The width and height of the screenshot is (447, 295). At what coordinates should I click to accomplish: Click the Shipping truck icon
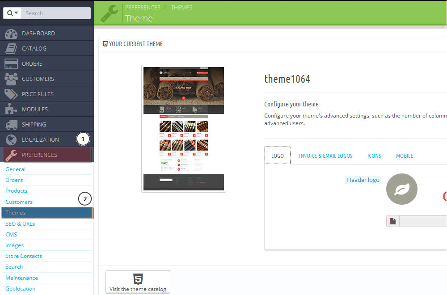coord(11,124)
